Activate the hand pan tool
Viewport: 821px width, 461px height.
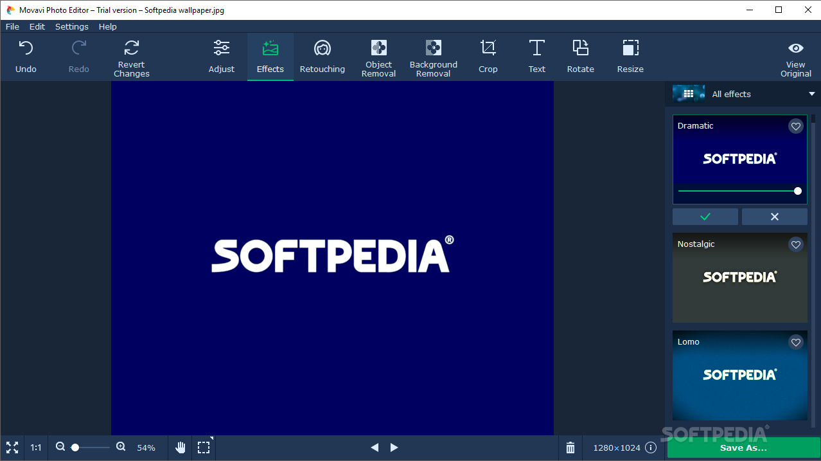[x=181, y=447]
